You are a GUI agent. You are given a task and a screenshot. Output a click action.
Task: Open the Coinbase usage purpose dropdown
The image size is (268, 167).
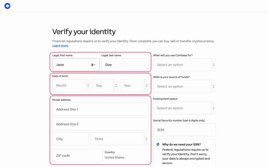click(x=181, y=65)
